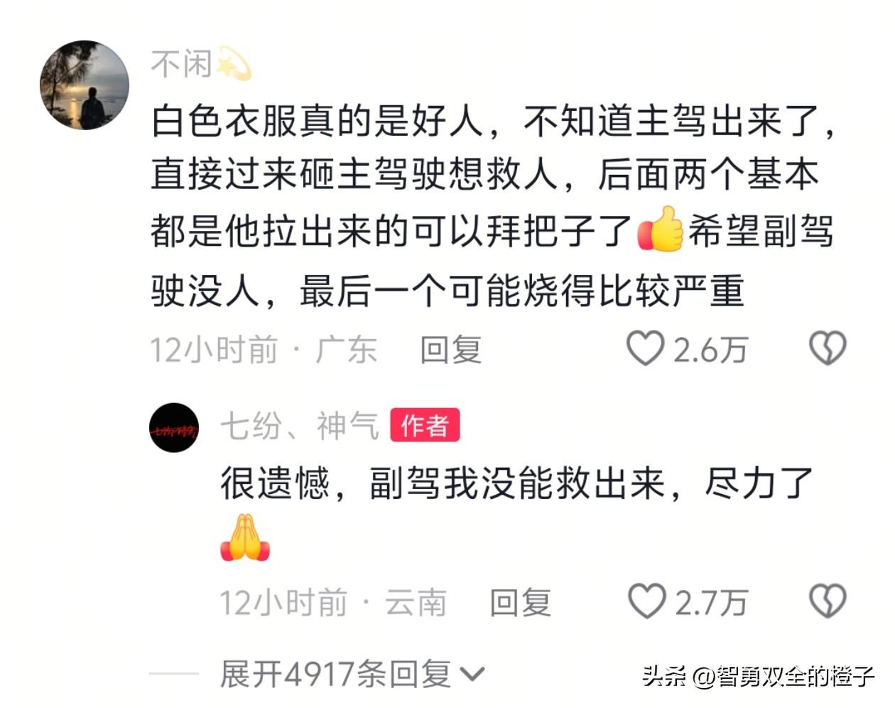
Task: Click the praying hands emoji in reply
Action: click(x=245, y=537)
